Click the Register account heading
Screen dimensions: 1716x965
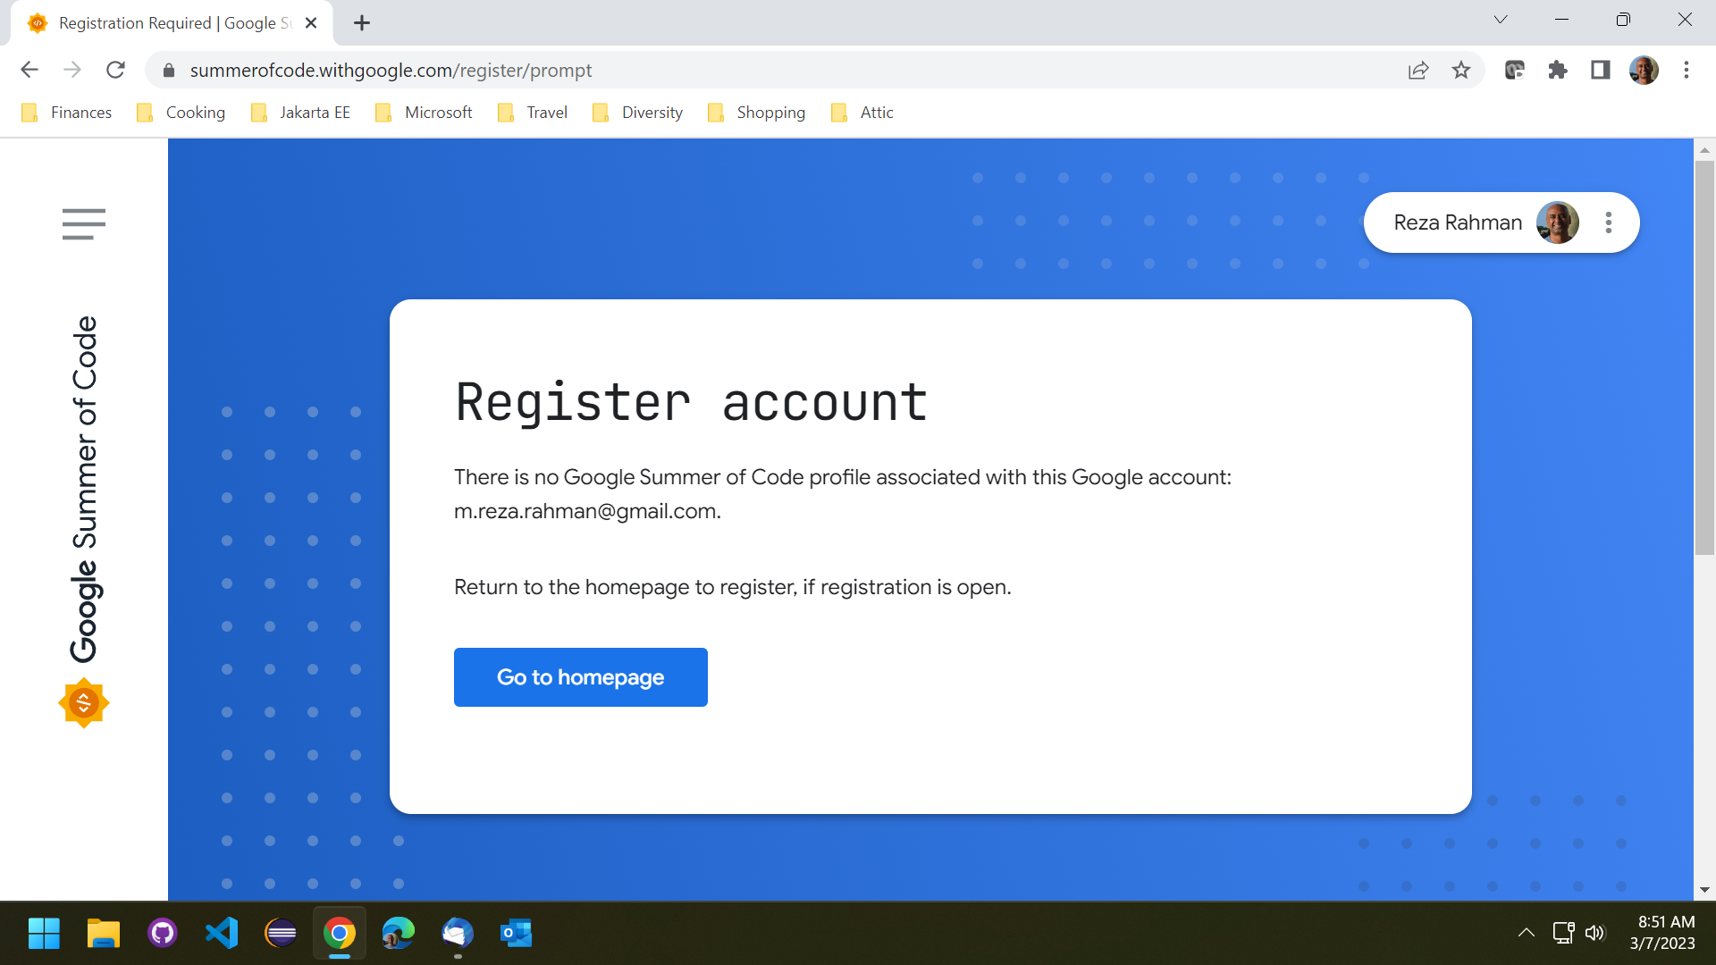692,402
